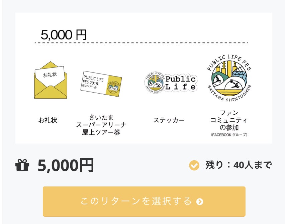Click the ステッカー caption text

[x=169, y=120]
